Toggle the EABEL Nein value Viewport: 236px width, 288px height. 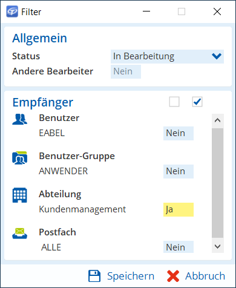(179, 133)
